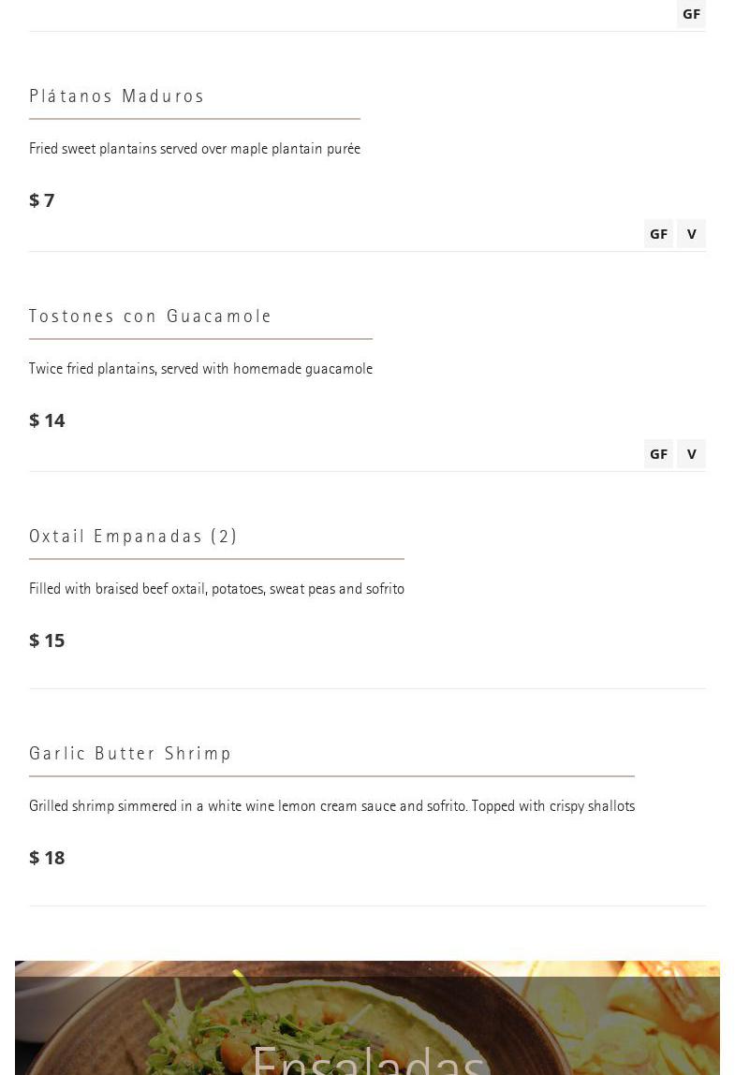Click the fried sweet plantains description text

point(195,149)
